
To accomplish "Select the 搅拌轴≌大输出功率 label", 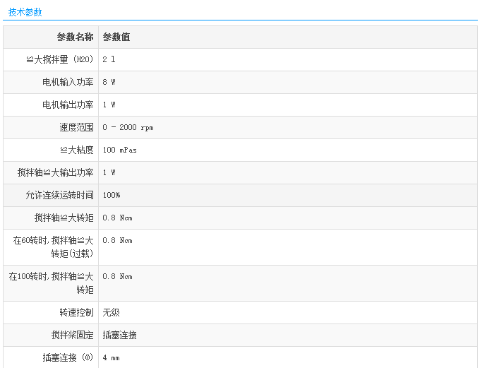I will pos(56,172).
